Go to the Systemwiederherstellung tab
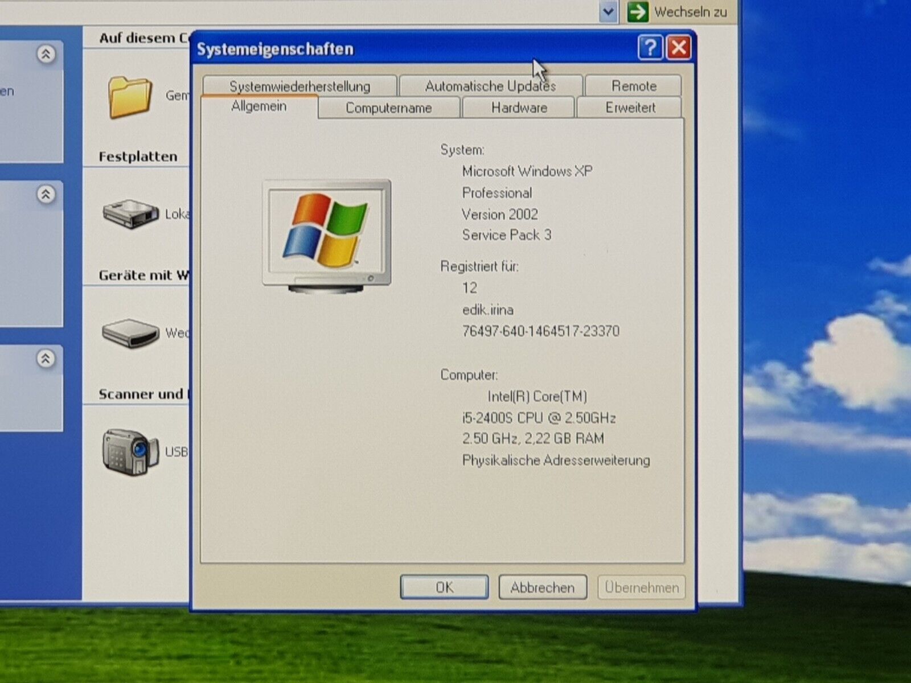Image resolution: width=911 pixels, height=683 pixels. pos(299,86)
